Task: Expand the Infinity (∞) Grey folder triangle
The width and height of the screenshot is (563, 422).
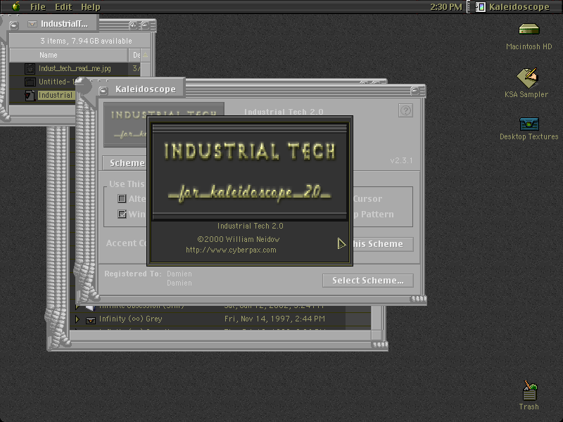Action: click(x=77, y=319)
